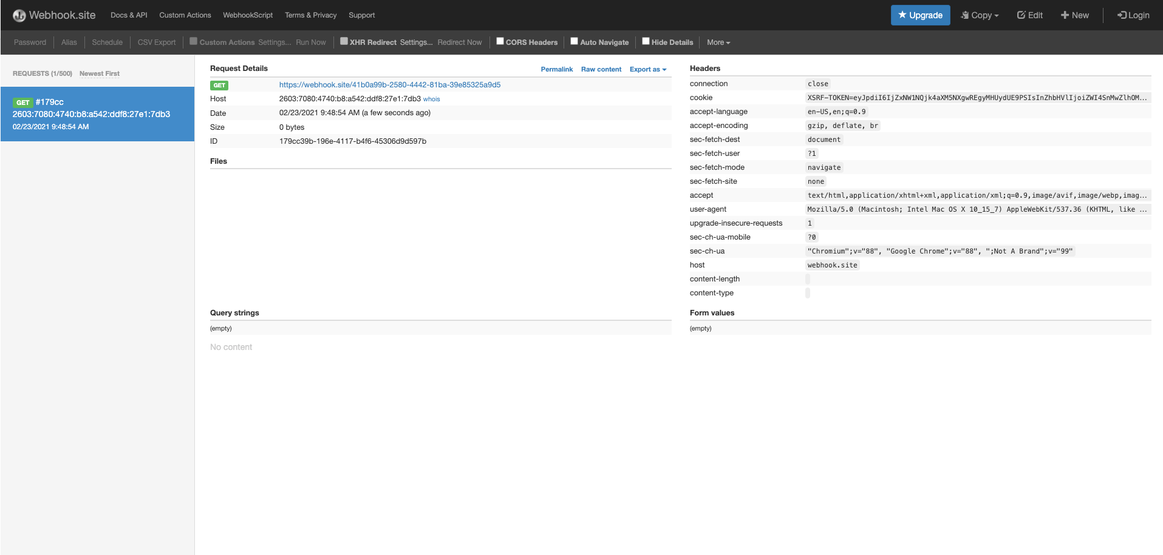
Task: Click Redirect Now
Action: click(x=460, y=42)
